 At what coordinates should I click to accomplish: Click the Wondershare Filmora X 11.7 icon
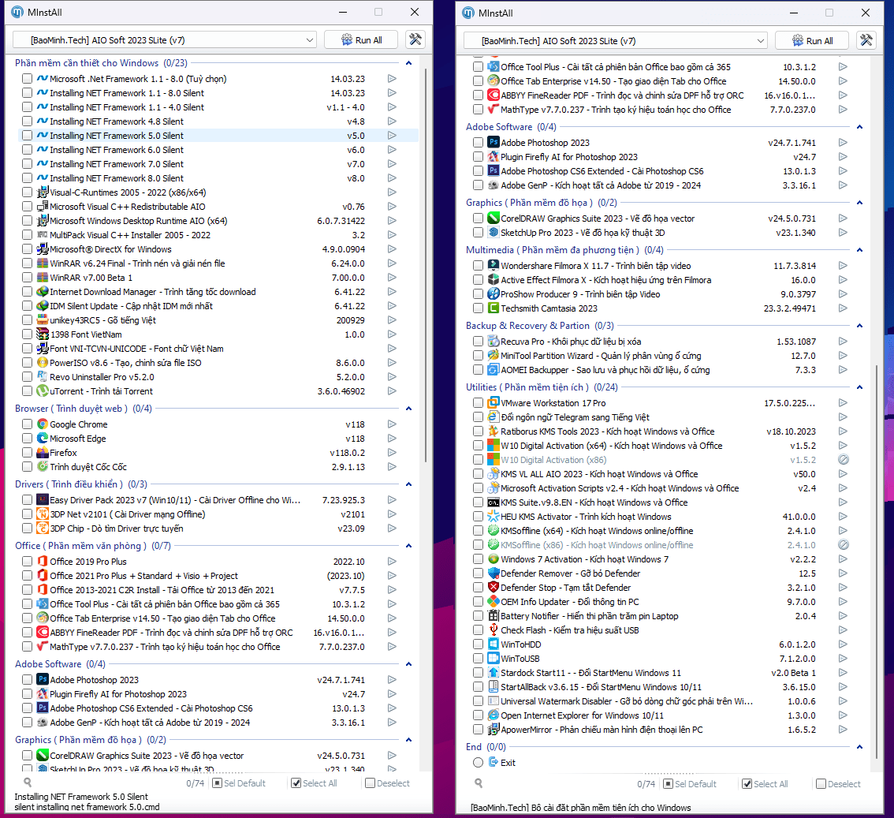pyautogui.click(x=494, y=265)
